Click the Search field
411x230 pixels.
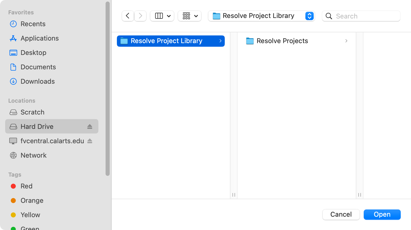(361, 16)
